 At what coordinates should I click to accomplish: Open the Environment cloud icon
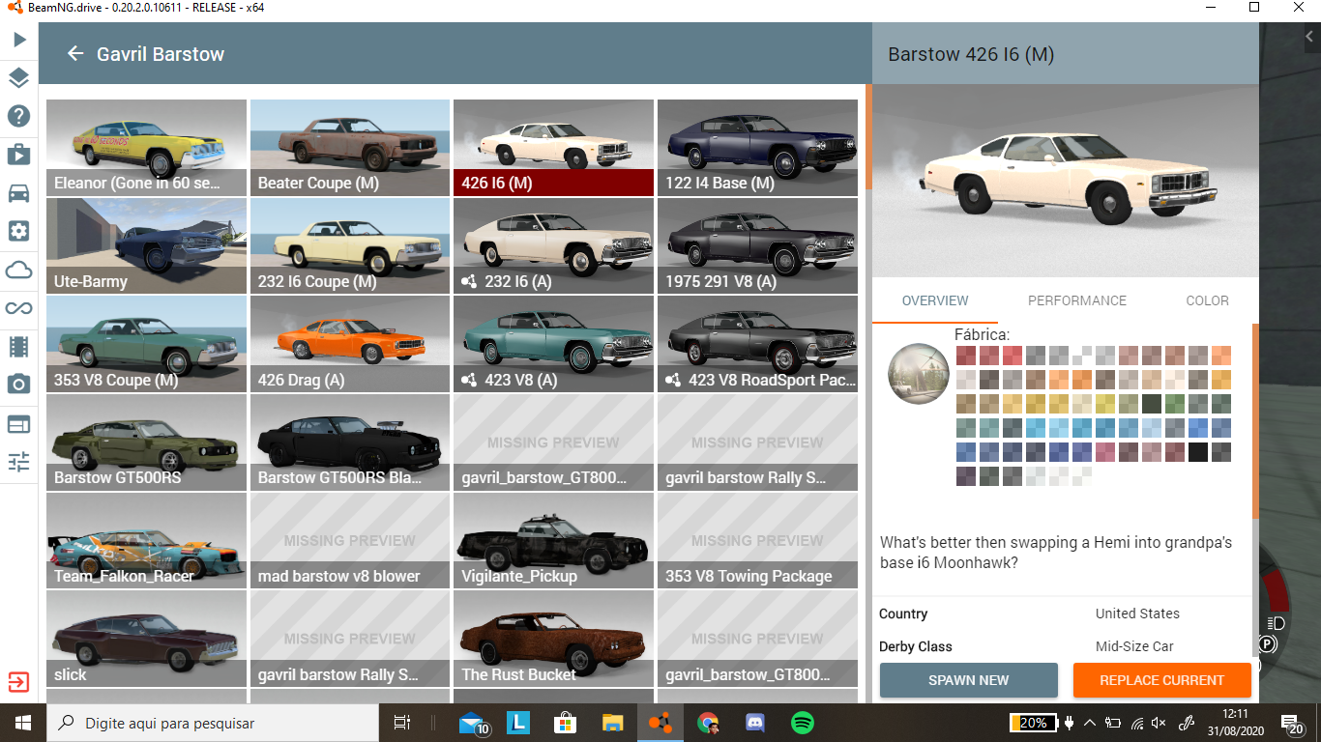(x=18, y=270)
